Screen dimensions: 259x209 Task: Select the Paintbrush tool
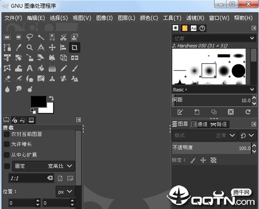[x=75, y=68]
